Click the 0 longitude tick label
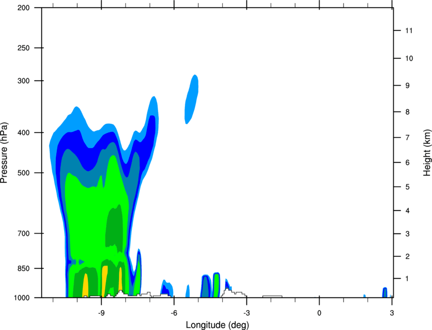The height and width of the screenshot is (330, 432). coord(319,313)
